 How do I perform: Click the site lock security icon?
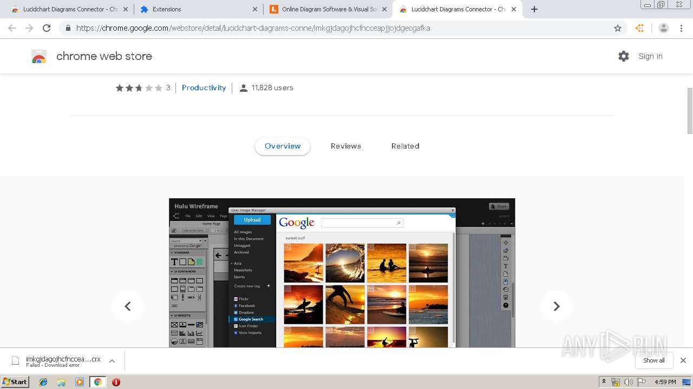[68, 28]
